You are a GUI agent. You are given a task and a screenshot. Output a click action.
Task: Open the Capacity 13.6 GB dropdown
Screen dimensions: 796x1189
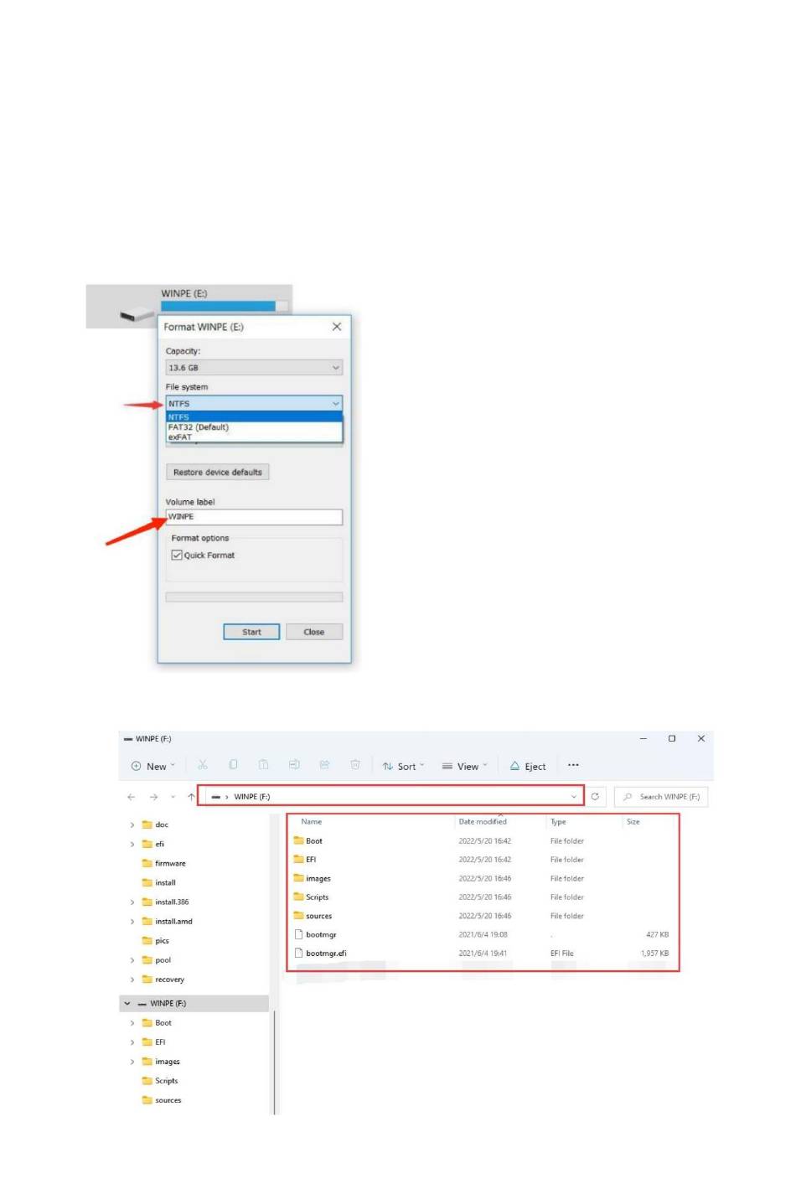254,368
